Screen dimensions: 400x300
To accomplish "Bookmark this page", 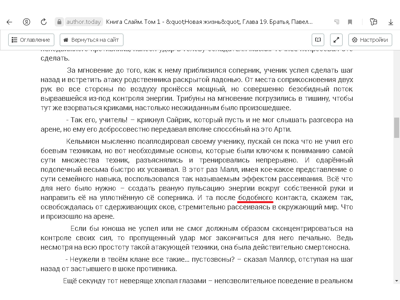I will tap(350, 22).
